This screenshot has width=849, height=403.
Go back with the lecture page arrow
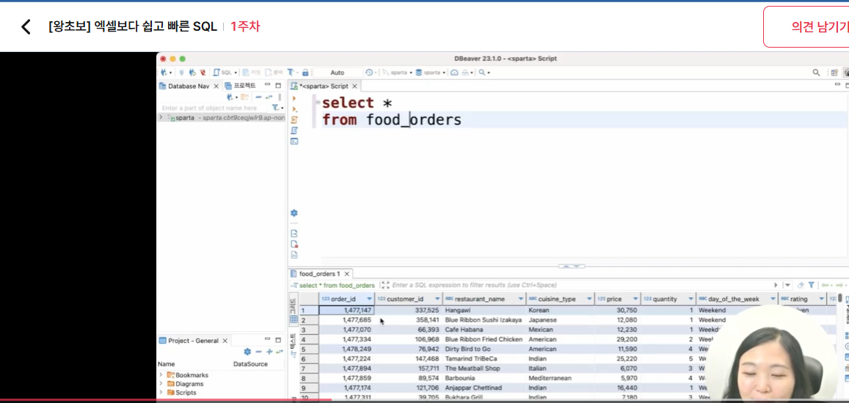[x=26, y=26]
